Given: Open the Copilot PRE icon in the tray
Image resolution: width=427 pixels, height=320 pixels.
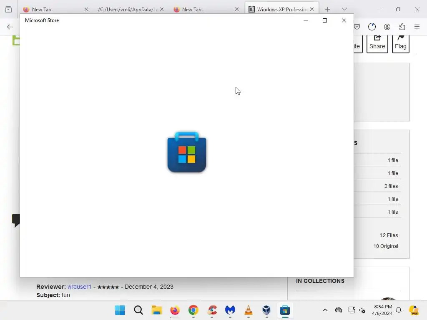Looking at the screenshot, I should coord(414,310).
